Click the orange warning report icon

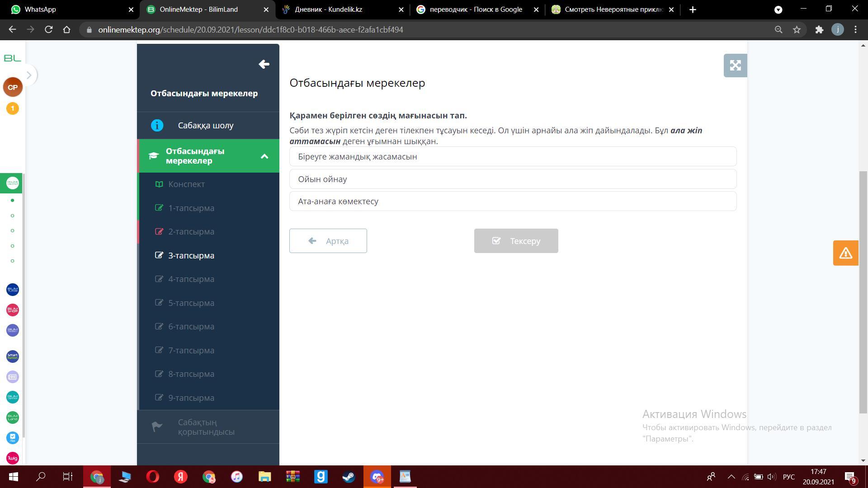click(x=845, y=253)
